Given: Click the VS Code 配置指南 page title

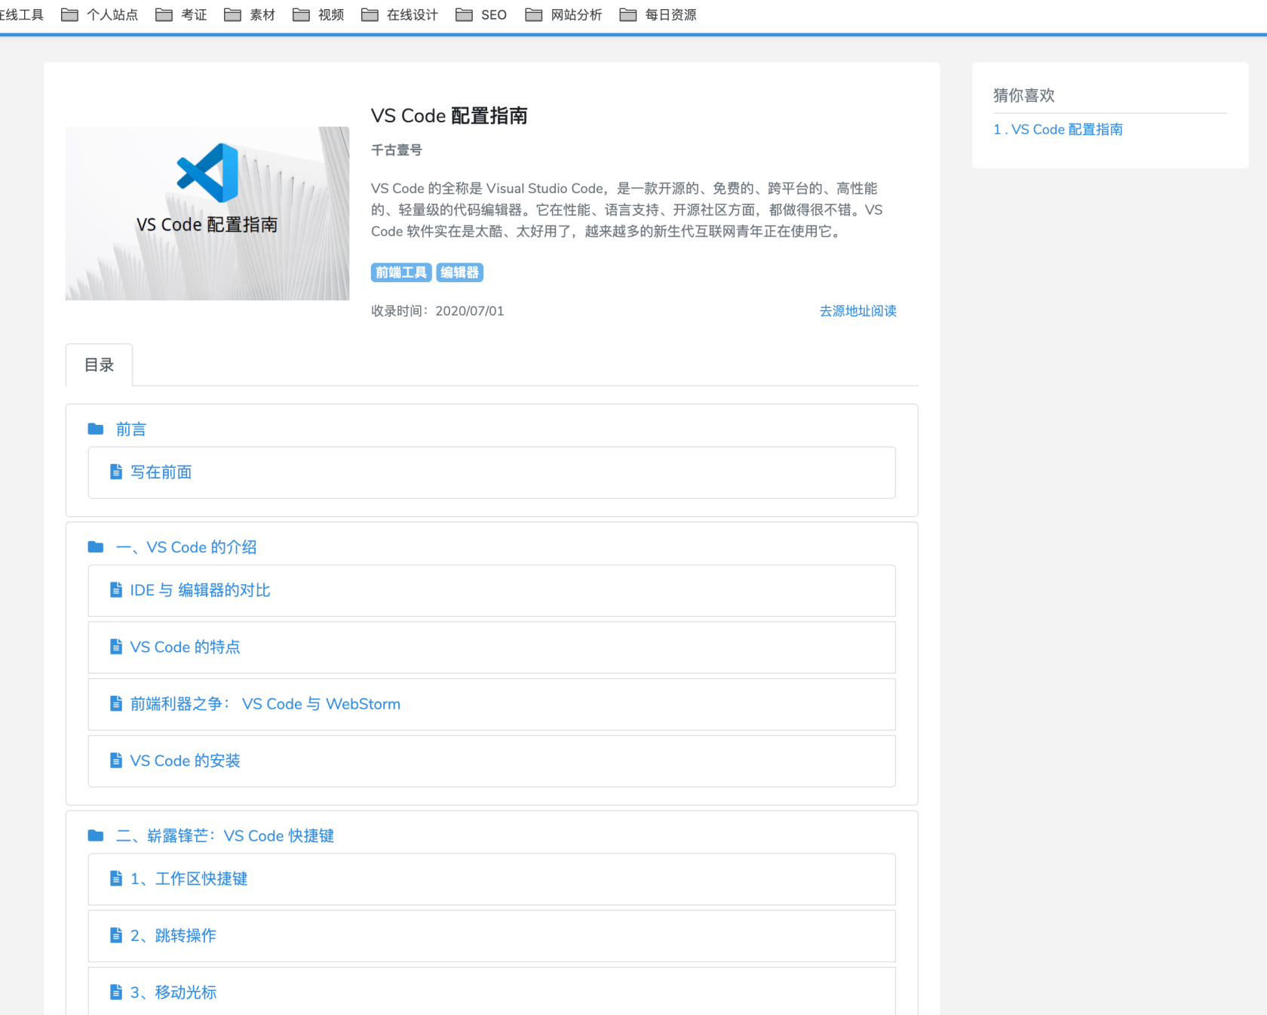Looking at the screenshot, I should pos(449,115).
